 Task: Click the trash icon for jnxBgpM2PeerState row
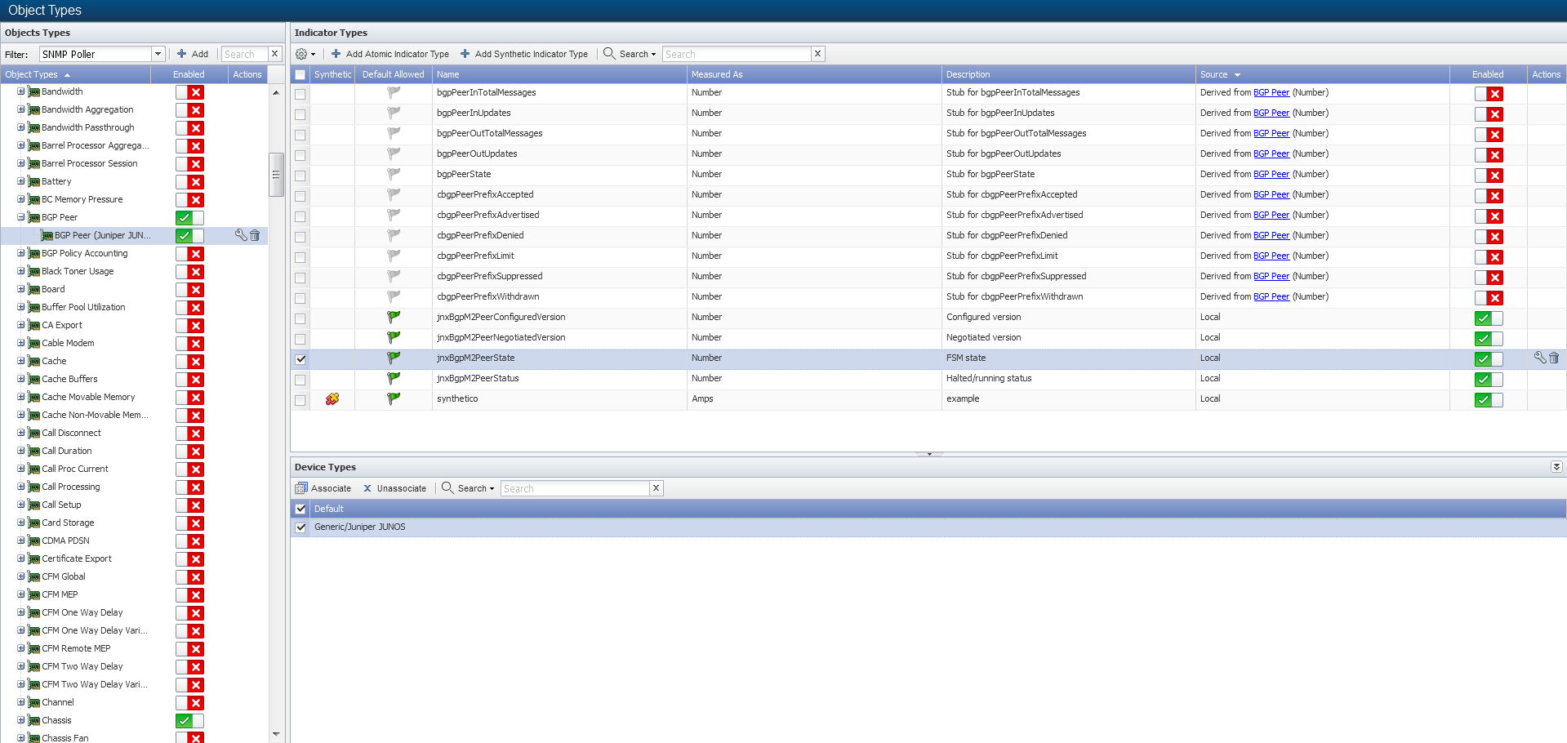(1554, 358)
